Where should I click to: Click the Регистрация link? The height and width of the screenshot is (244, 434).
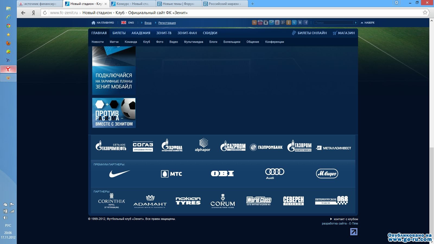[x=167, y=23]
